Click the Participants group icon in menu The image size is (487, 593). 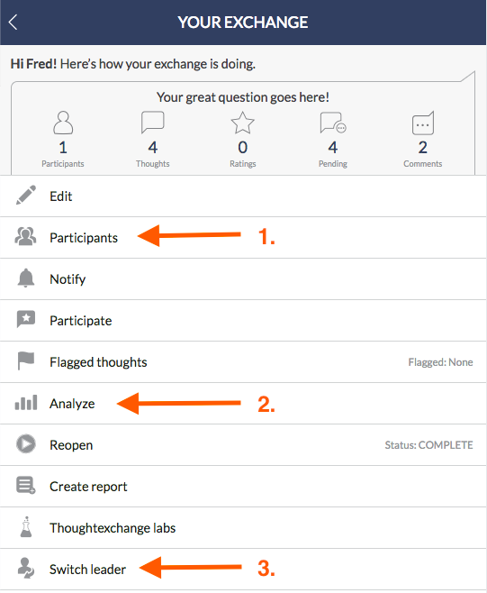point(26,237)
